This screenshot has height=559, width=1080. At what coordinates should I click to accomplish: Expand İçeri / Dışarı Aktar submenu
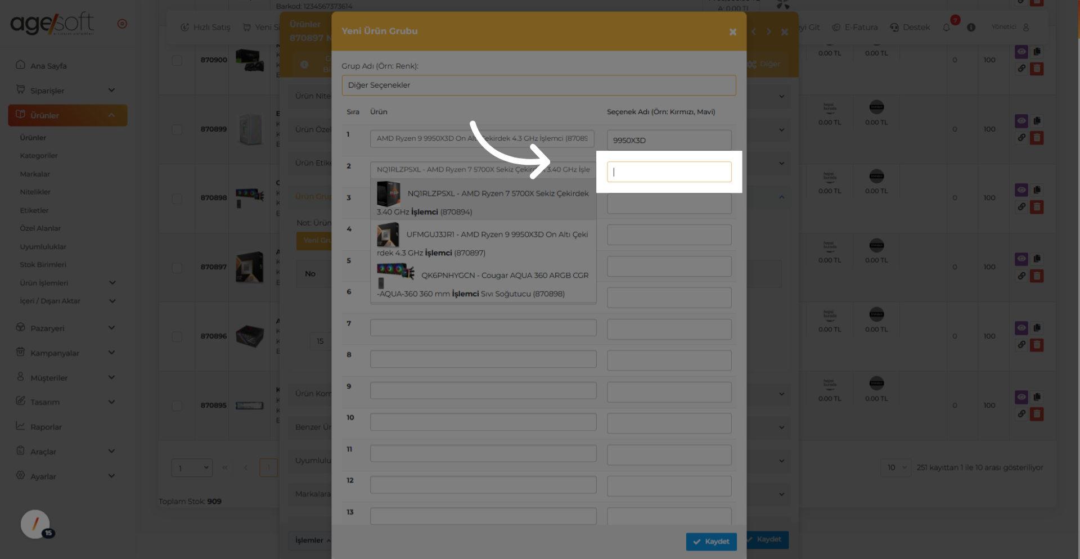click(x=67, y=301)
